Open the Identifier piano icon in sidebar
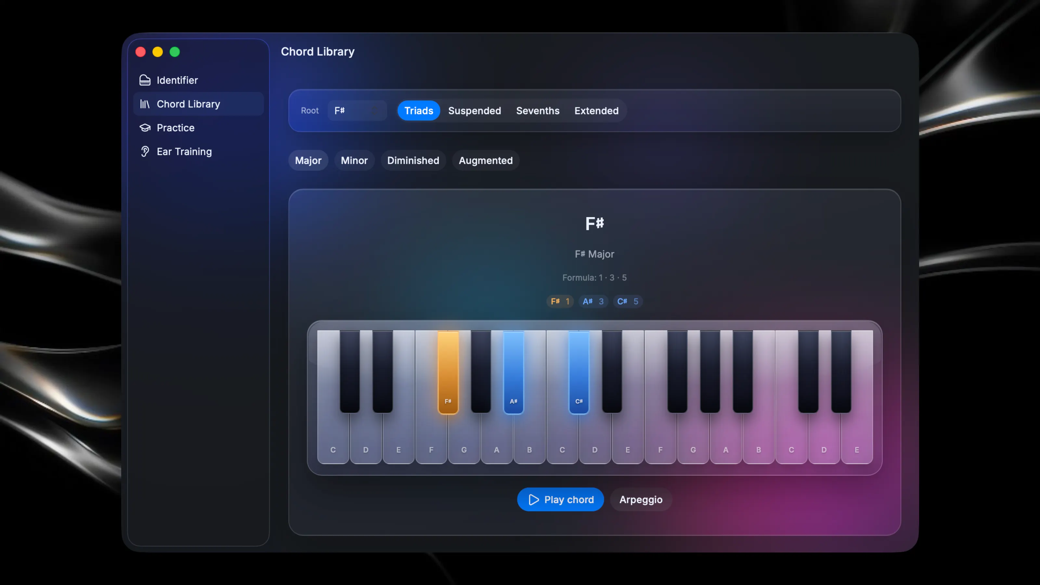This screenshot has width=1040, height=585. 145,80
